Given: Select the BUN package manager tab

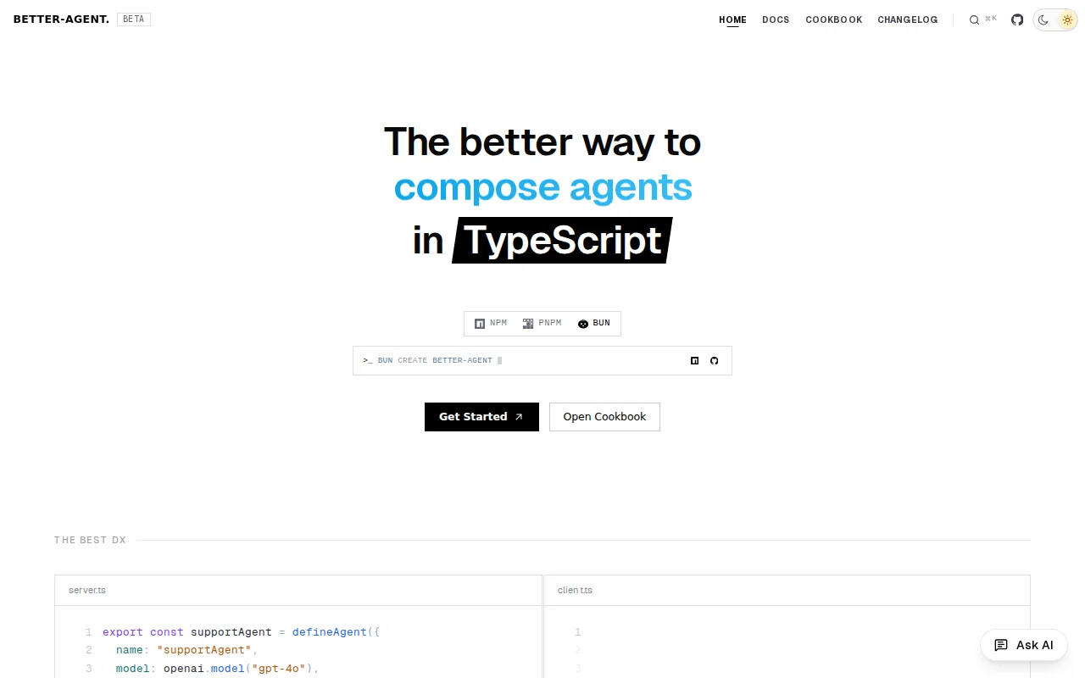Looking at the screenshot, I should [594, 324].
